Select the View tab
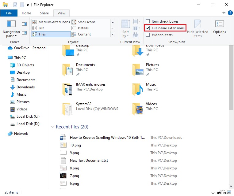Viewport: 234px width, 196px height. 61,13
